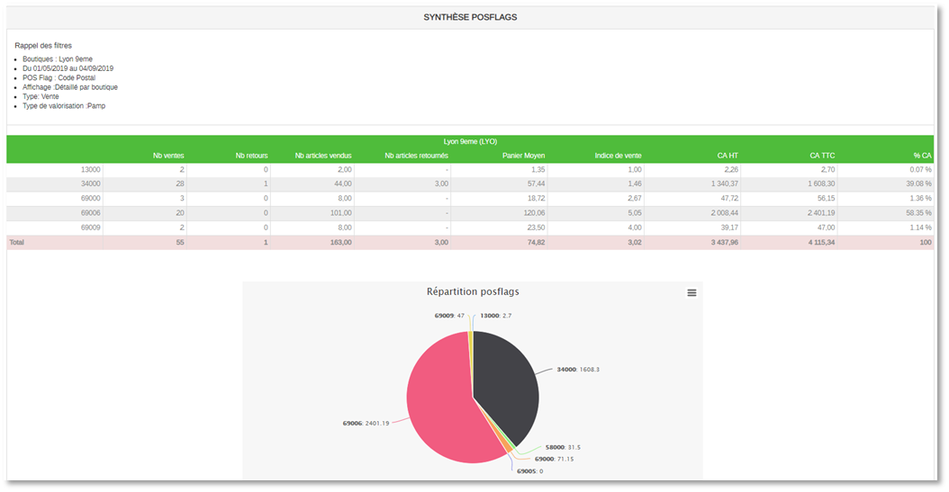Click the Nb ventes column header
Screen dimensions: 949x492
point(168,156)
